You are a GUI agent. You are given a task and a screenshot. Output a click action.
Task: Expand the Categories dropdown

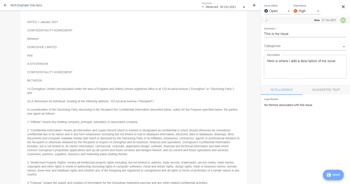coord(305,46)
